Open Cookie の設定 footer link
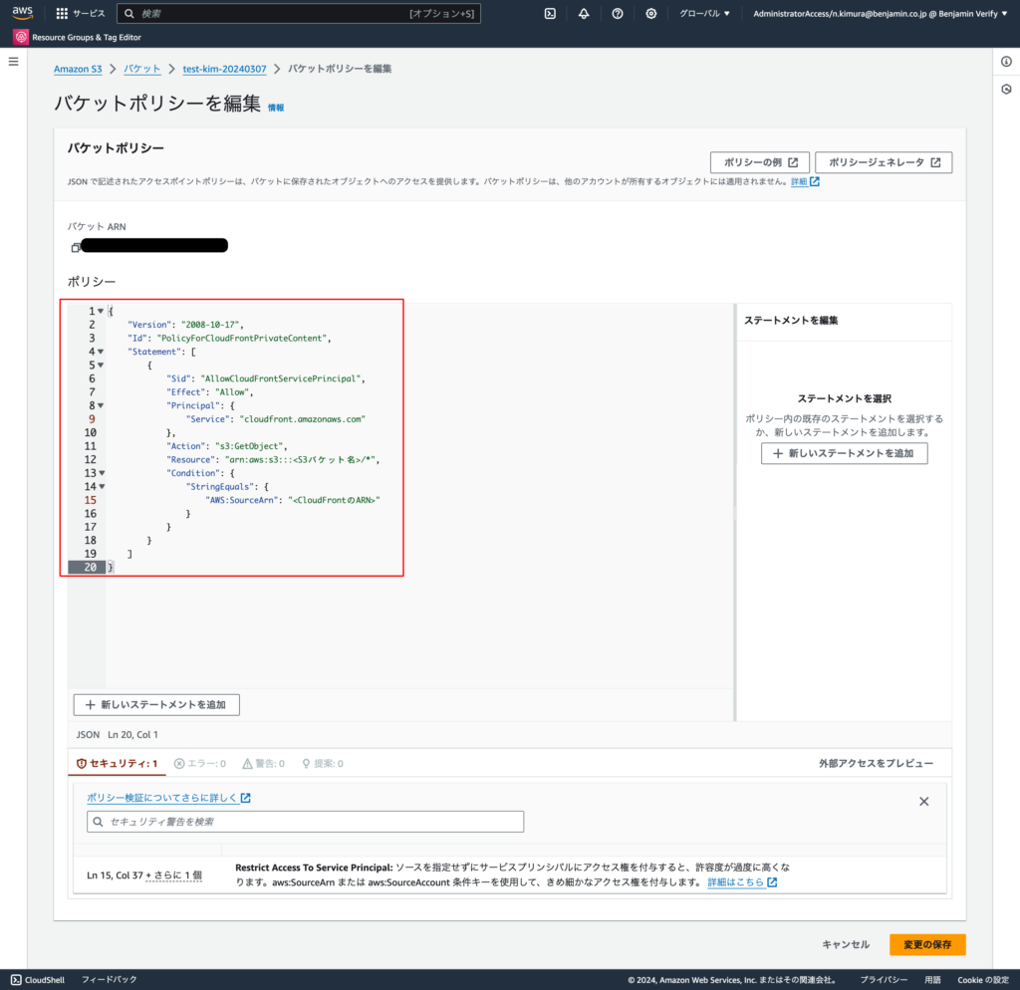This screenshot has height=990, width=1020. 983,980
